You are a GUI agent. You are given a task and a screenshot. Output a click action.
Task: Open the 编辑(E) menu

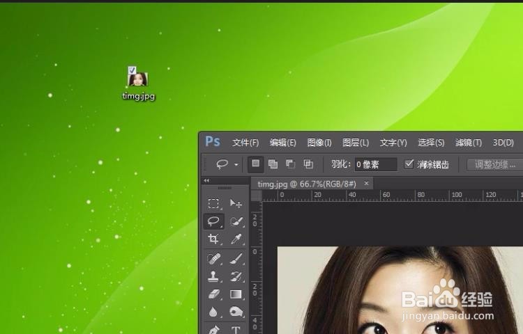[x=283, y=143]
